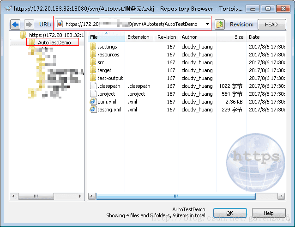This screenshot has height=227, width=295.
Task: Click the test-output folder icon
Action: [93, 78]
